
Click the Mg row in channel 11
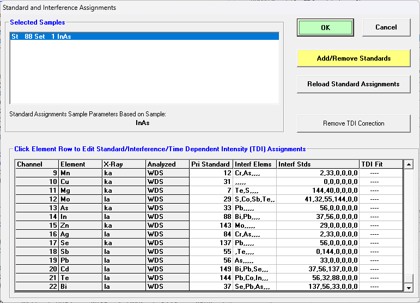(80, 191)
